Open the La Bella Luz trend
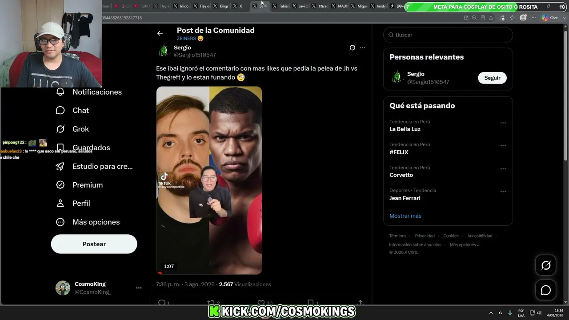Viewport: 569px width, 320px height. [x=405, y=129]
